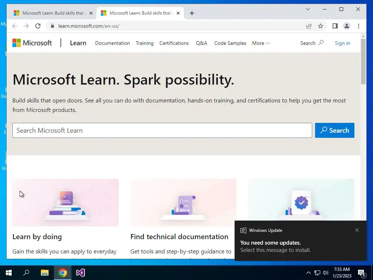Click the taskbar search magnifier icon
Screen dimensions: 373x280
click(26, 273)
